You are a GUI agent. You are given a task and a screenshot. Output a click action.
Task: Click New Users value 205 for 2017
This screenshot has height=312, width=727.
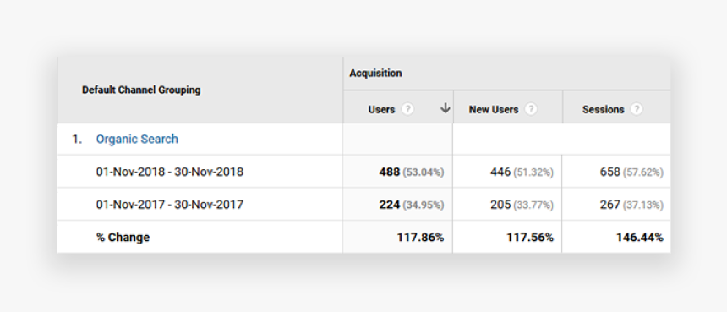[500, 205]
